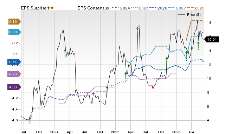Toggle the Price ($) line legend entry
225x134 pixels.
[189, 15]
